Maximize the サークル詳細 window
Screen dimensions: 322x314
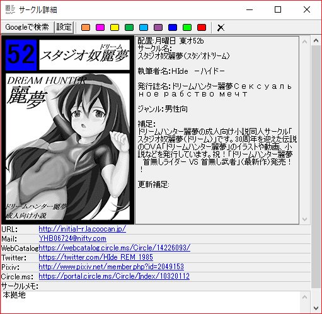click(278, 9)
